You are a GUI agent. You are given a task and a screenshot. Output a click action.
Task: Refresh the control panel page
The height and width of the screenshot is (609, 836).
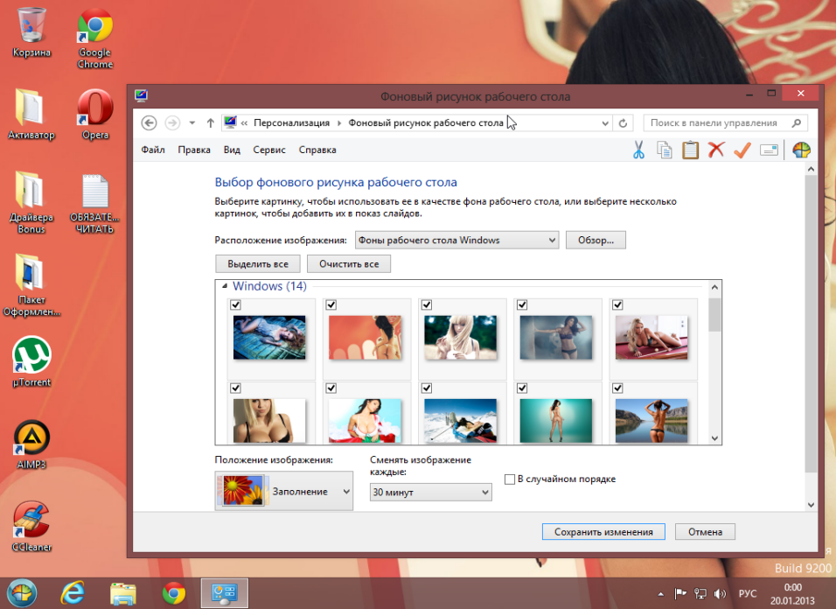coord(623,123)
